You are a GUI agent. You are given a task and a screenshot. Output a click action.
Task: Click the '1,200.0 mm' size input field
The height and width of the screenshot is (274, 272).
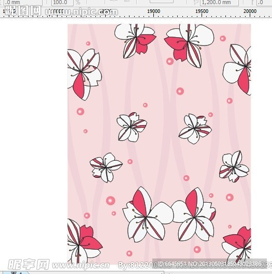click(219, 3)
